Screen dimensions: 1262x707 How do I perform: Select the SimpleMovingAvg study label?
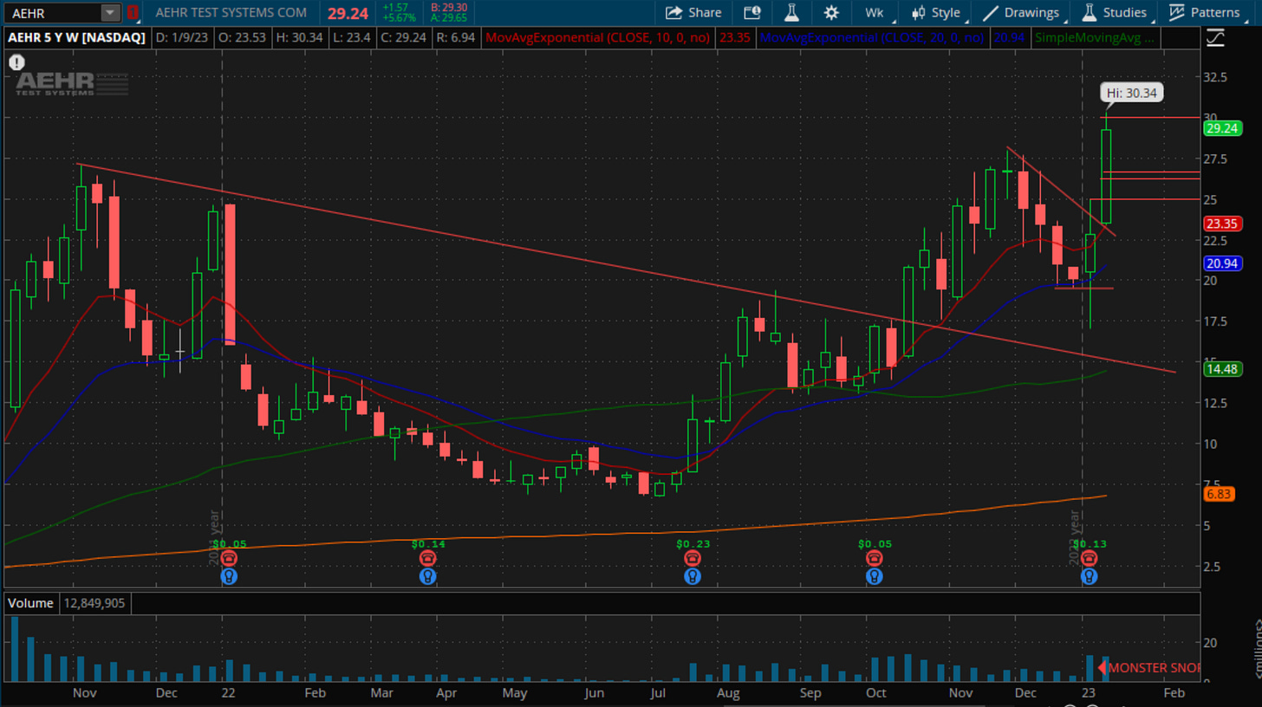point(1096,38)
